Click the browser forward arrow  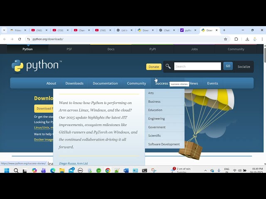[12, 39]
